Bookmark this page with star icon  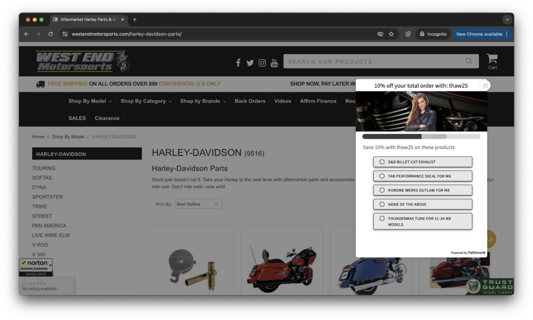click(x=391, y=34)
